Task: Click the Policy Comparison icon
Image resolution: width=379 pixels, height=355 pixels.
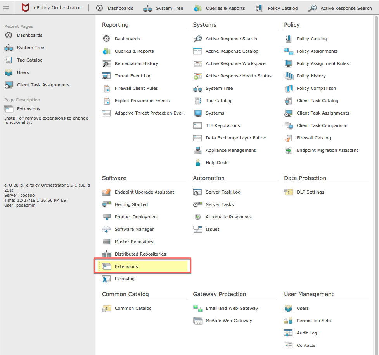Action: pos(289,88)
